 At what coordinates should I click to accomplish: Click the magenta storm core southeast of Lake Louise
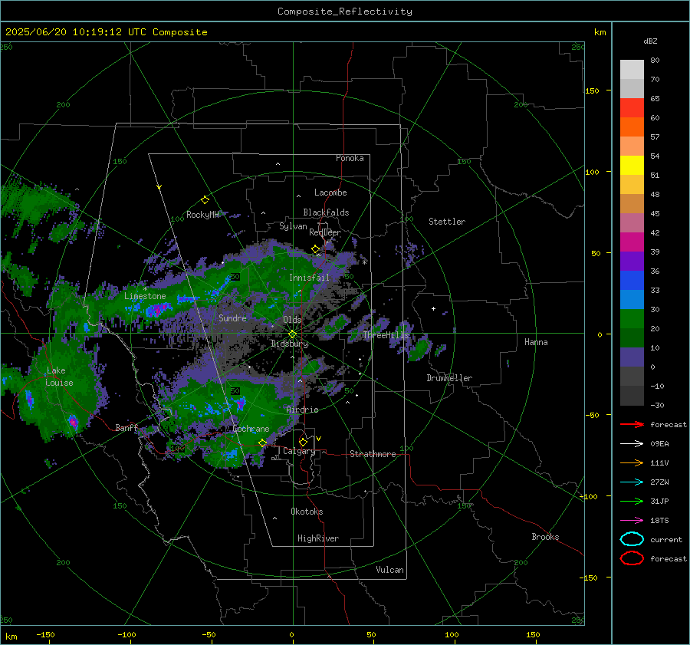[74, 422]
